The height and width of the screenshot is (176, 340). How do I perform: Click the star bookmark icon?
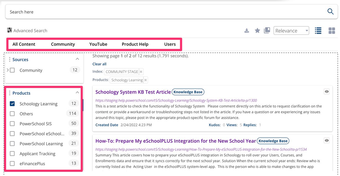257,31
